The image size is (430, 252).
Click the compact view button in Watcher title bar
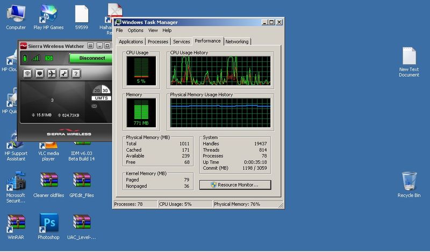click(90, 46)
